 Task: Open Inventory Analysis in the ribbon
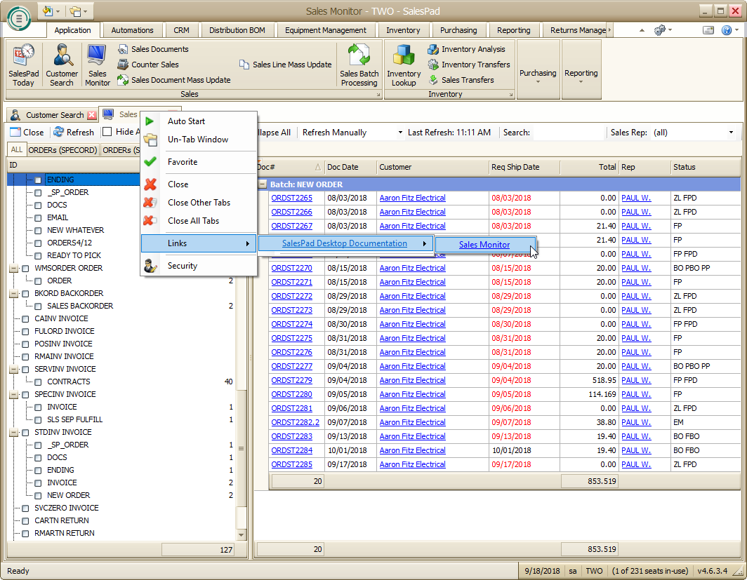point(472,49)
